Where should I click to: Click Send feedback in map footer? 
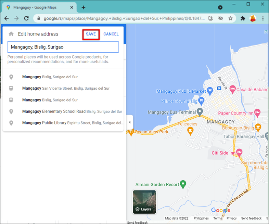pyautogui.click(x=251, y=218)
